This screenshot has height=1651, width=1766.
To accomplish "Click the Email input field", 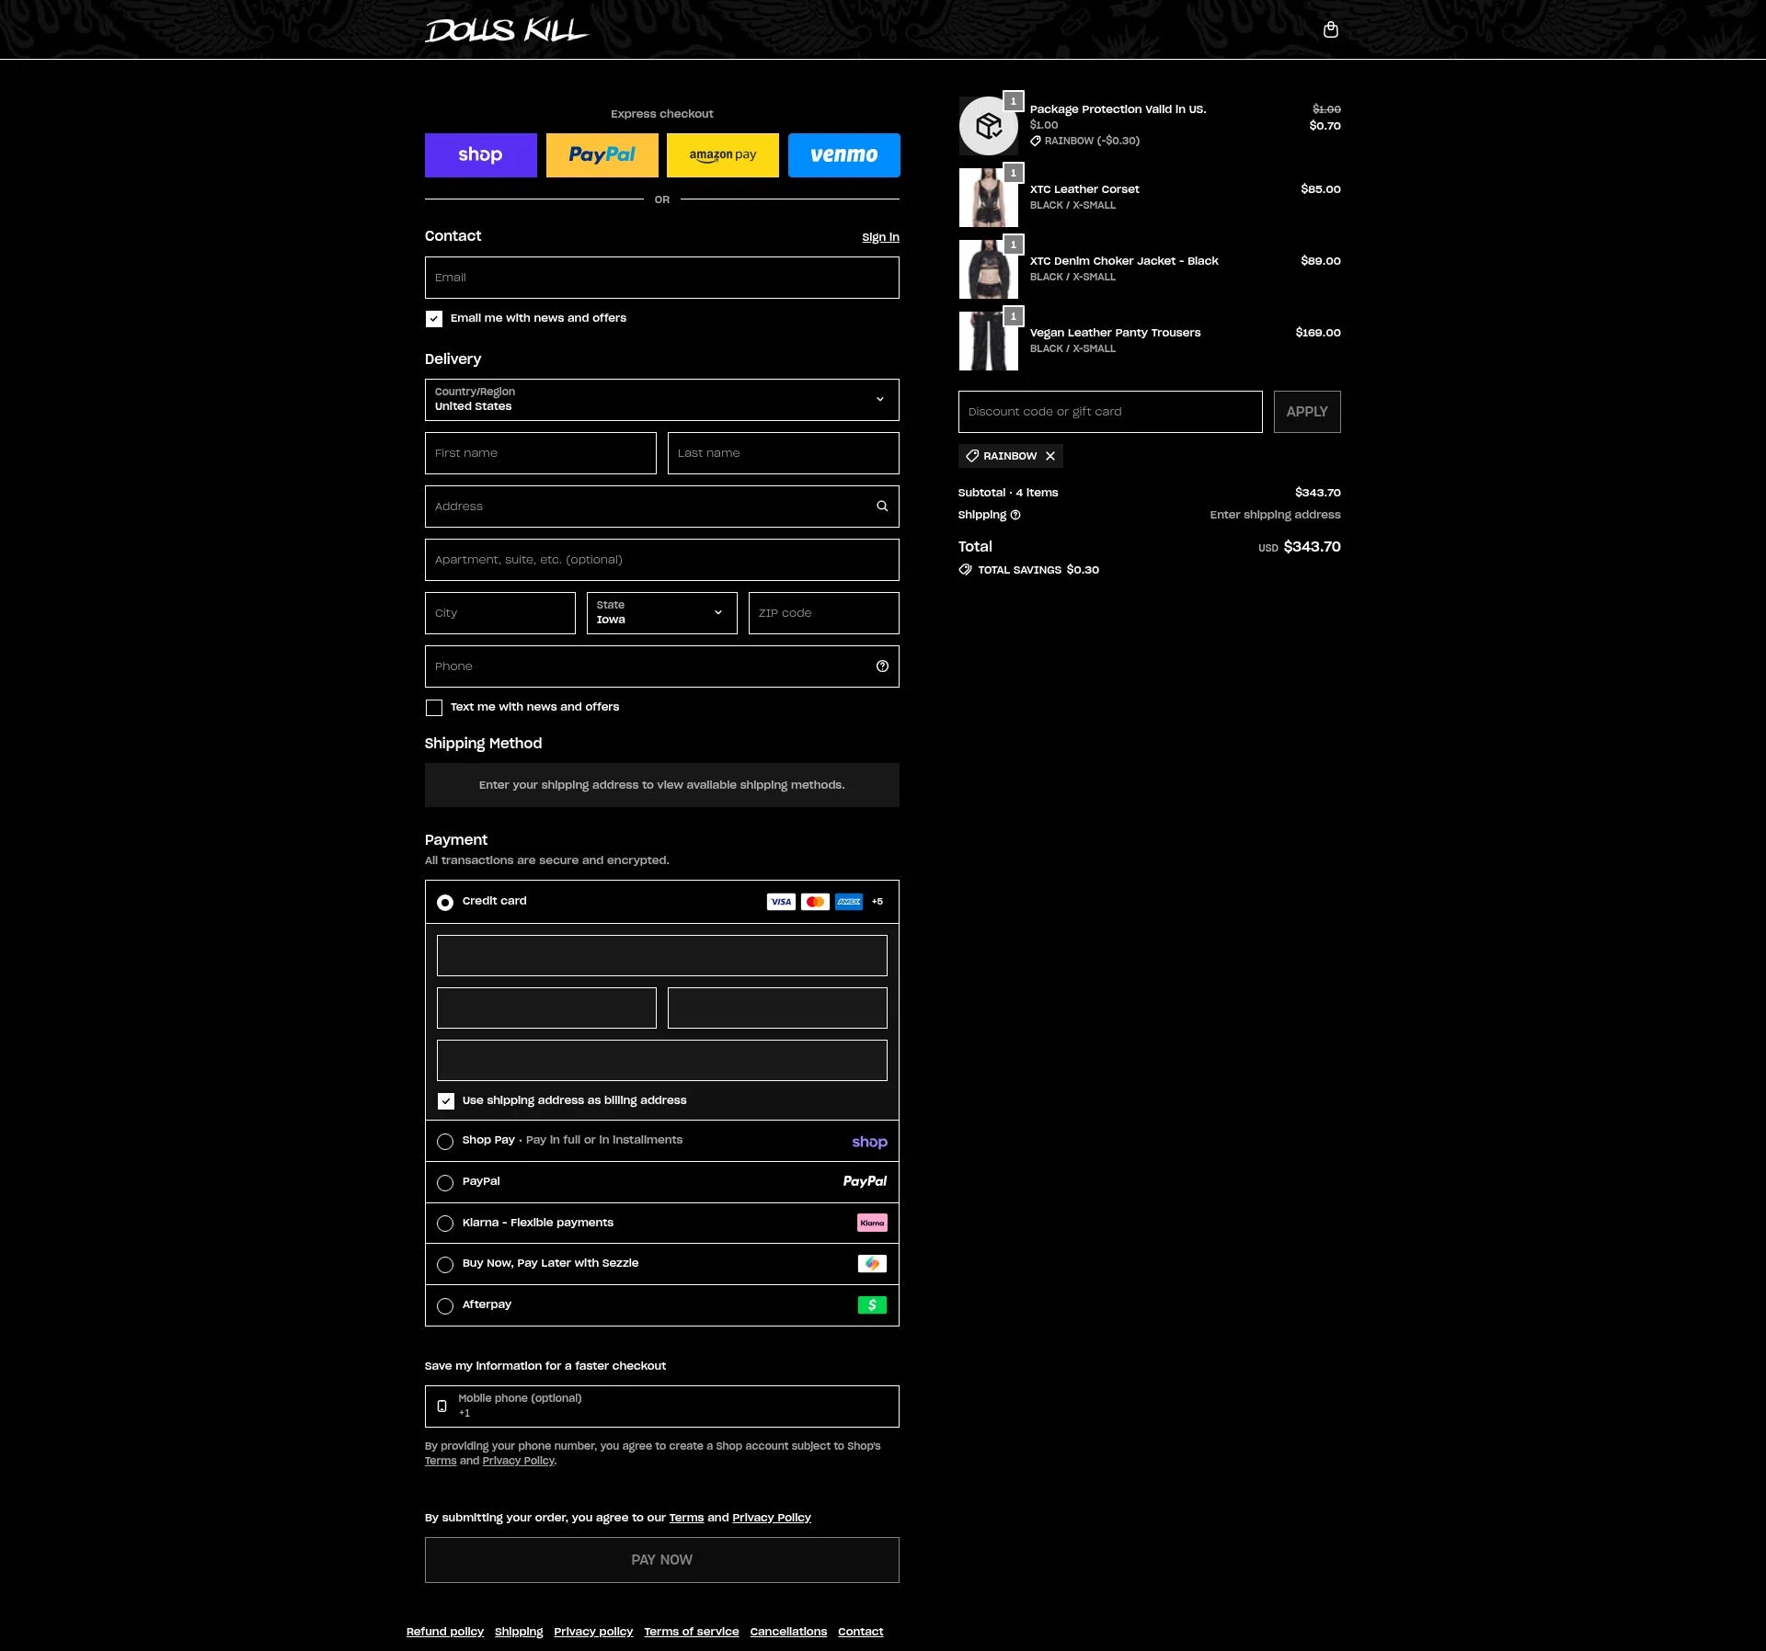I will [x=661, y=278].
